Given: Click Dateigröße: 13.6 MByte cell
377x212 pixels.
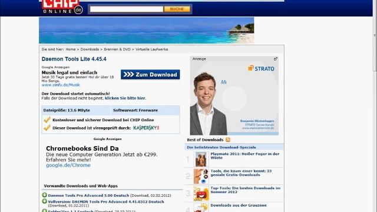Looking at the screenshot, I should [76, 110].
